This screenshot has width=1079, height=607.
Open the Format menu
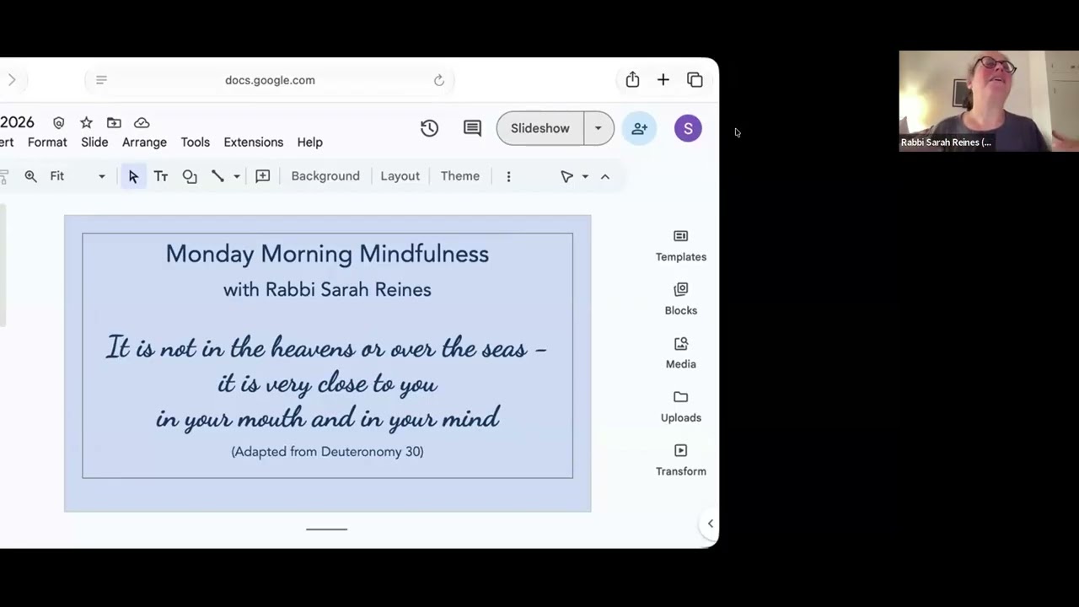pos(47,142)
